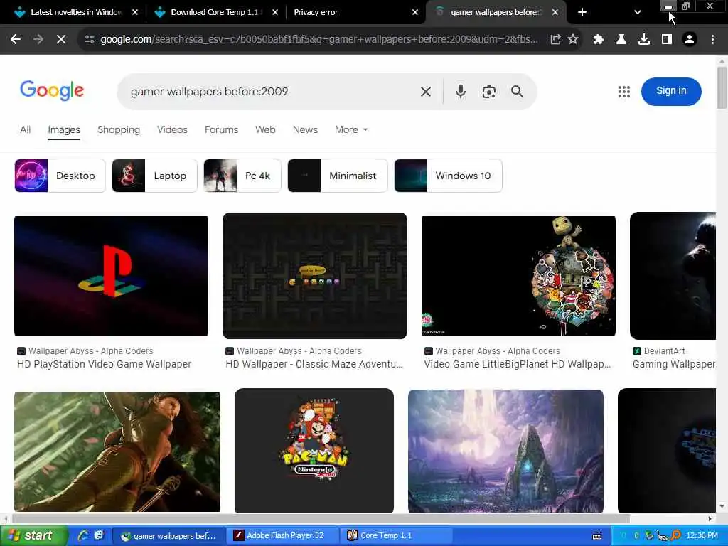Stop loading the page with the X button
728x546 pixels.
point(61,40)
